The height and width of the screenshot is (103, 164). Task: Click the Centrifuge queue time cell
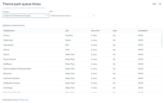(94, 88)
